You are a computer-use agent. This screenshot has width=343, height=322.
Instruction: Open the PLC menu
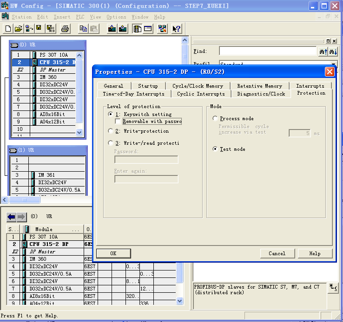pyautogui.click(x=80, y=17)
